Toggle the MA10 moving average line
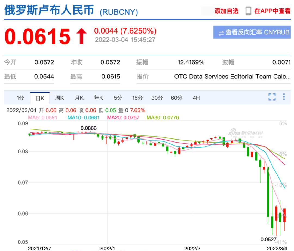 [x=83, y=118]
